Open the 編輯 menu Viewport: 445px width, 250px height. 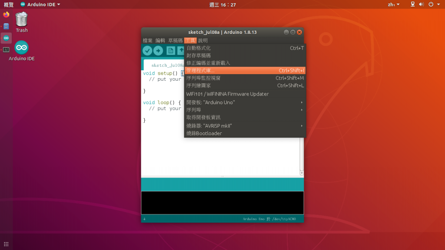coord(160,40)
